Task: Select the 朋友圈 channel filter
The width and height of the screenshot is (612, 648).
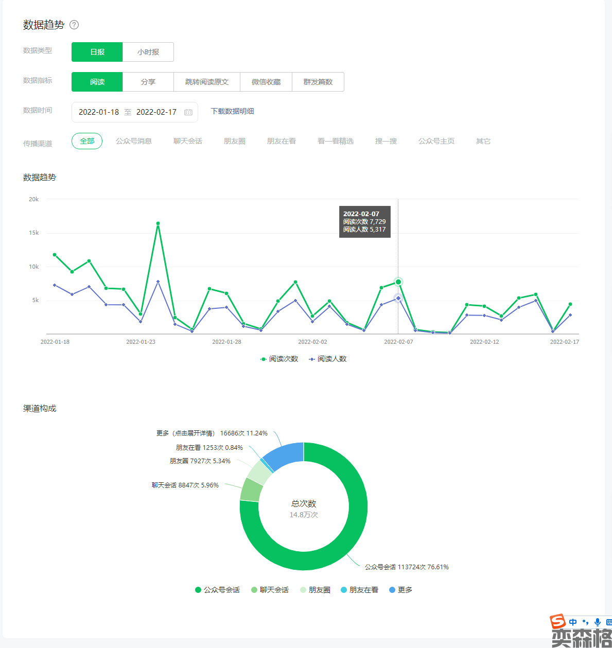Action: pos(235,141)
